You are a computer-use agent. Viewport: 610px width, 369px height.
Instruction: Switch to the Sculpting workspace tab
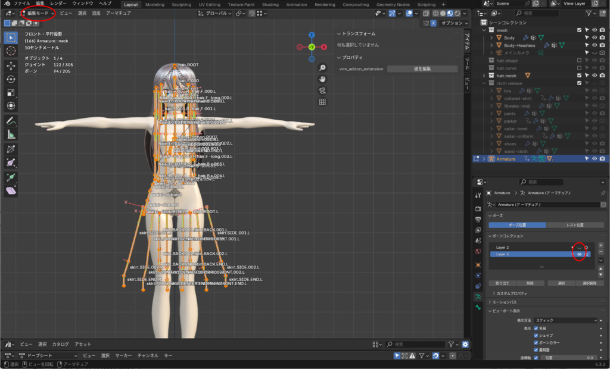click(181, 4)
